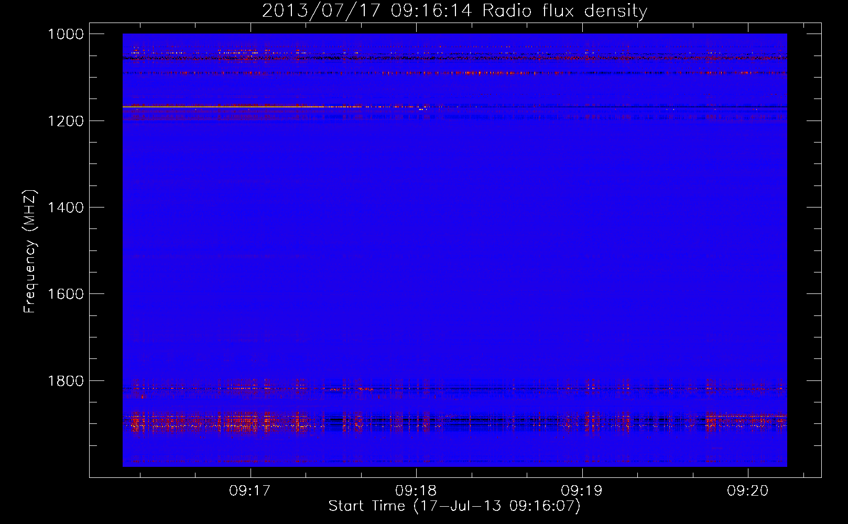Click the red noise band near 1060 MHz

[x=454, y=57]
